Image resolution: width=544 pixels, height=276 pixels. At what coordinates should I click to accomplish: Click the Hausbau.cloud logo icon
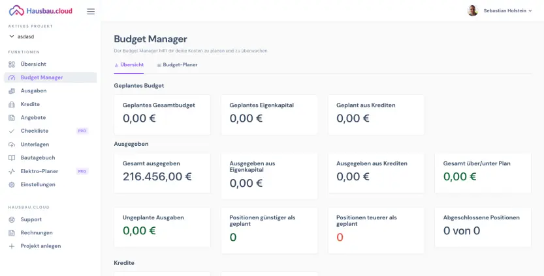click(x=16, y=10)
